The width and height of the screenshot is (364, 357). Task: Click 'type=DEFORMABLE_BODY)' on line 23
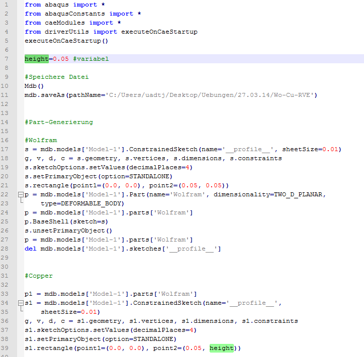click(82, 203)
